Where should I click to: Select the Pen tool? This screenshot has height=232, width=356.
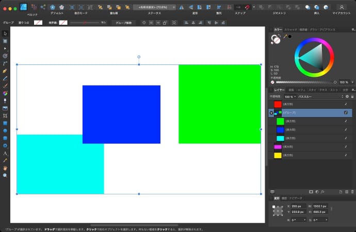5,70
